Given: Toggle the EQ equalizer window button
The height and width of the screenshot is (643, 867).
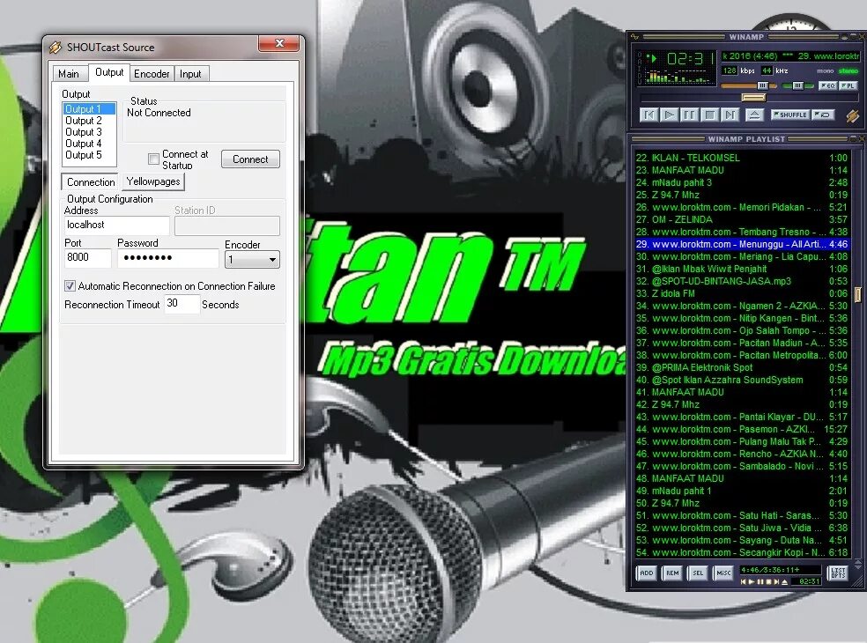Looking at the screenshot, I should coord(827,85).
